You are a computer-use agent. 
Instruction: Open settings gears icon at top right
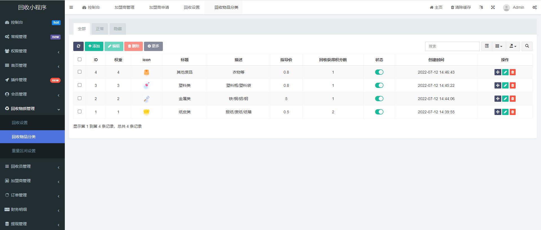click(535, 7)
